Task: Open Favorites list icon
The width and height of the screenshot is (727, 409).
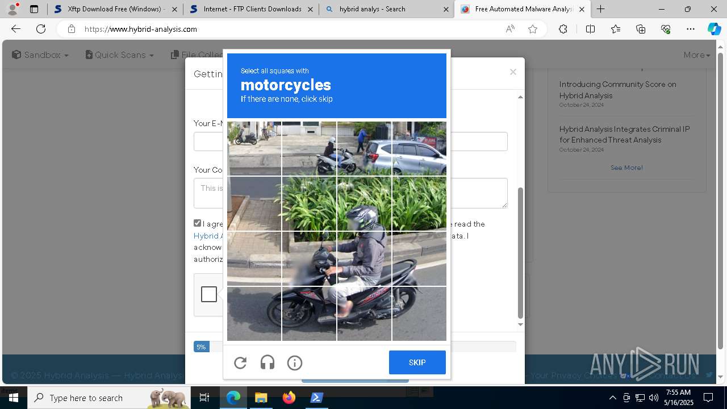Action: pos(616,29)
